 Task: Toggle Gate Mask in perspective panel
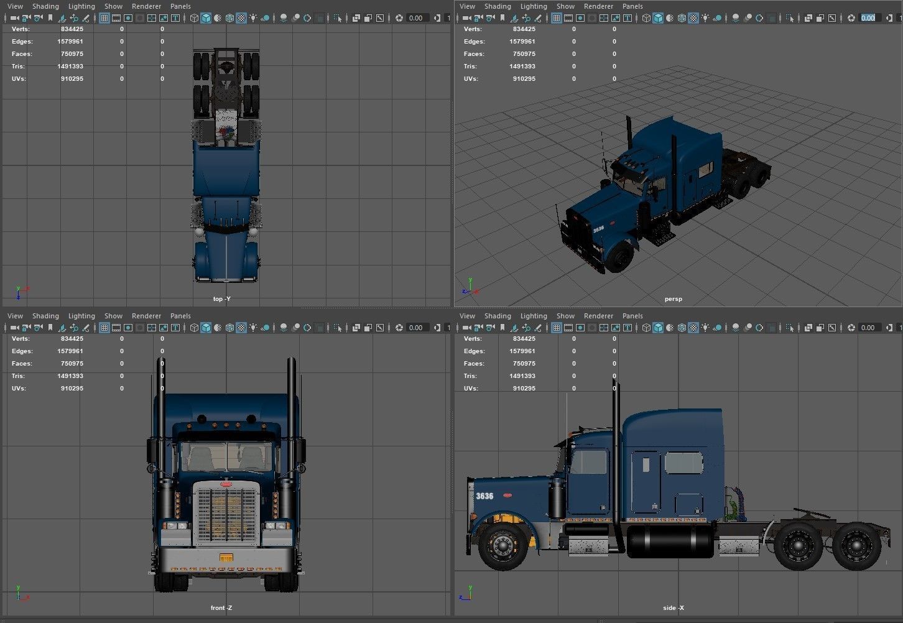[x=592, y=18]
